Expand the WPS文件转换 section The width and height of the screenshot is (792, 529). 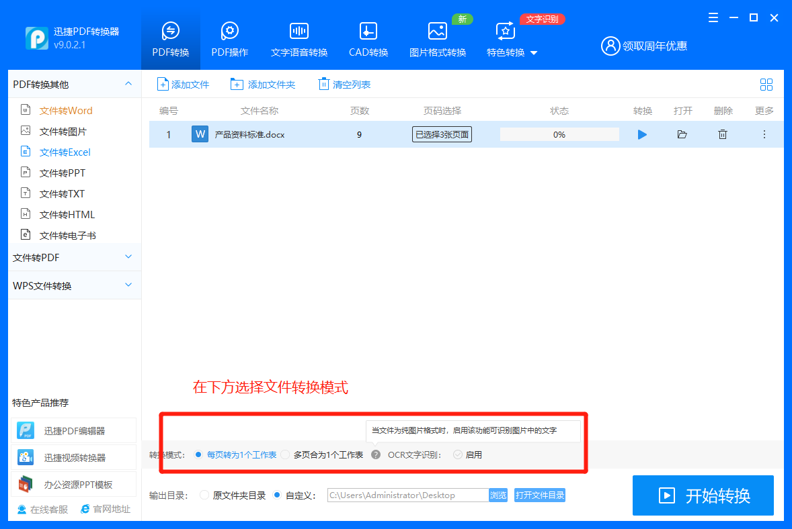click(74, 286)
